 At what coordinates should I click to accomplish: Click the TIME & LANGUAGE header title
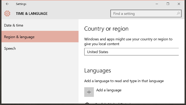pyautogui.click(x=32, y=13)
